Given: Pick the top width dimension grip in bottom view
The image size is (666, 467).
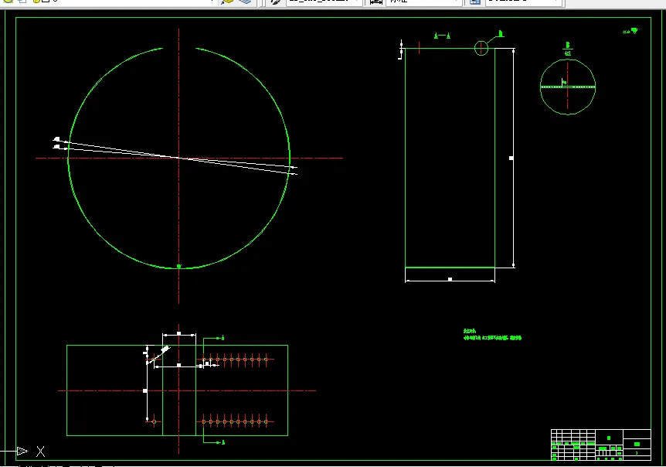Looking at the screenshot, I should click(x=178, y=333).
